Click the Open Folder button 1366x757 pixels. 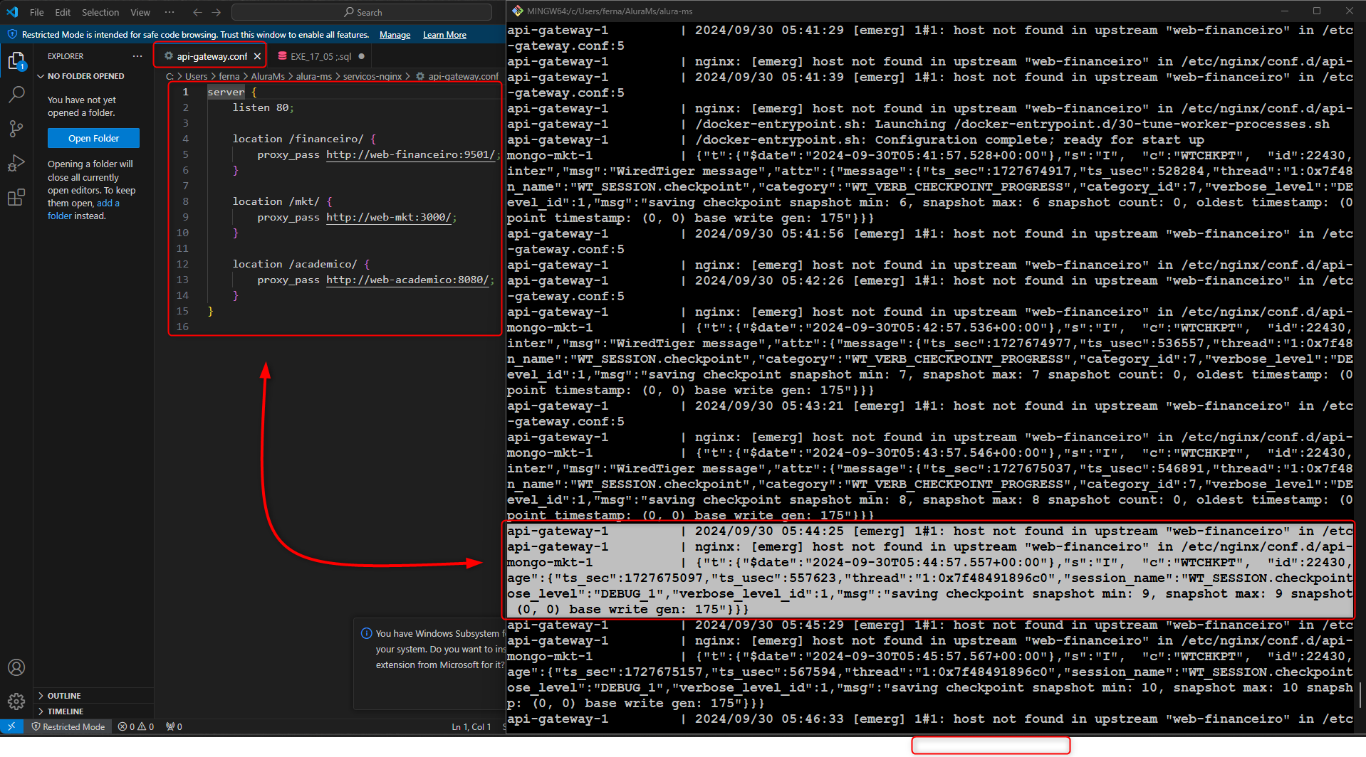click(x=93, y=138)
